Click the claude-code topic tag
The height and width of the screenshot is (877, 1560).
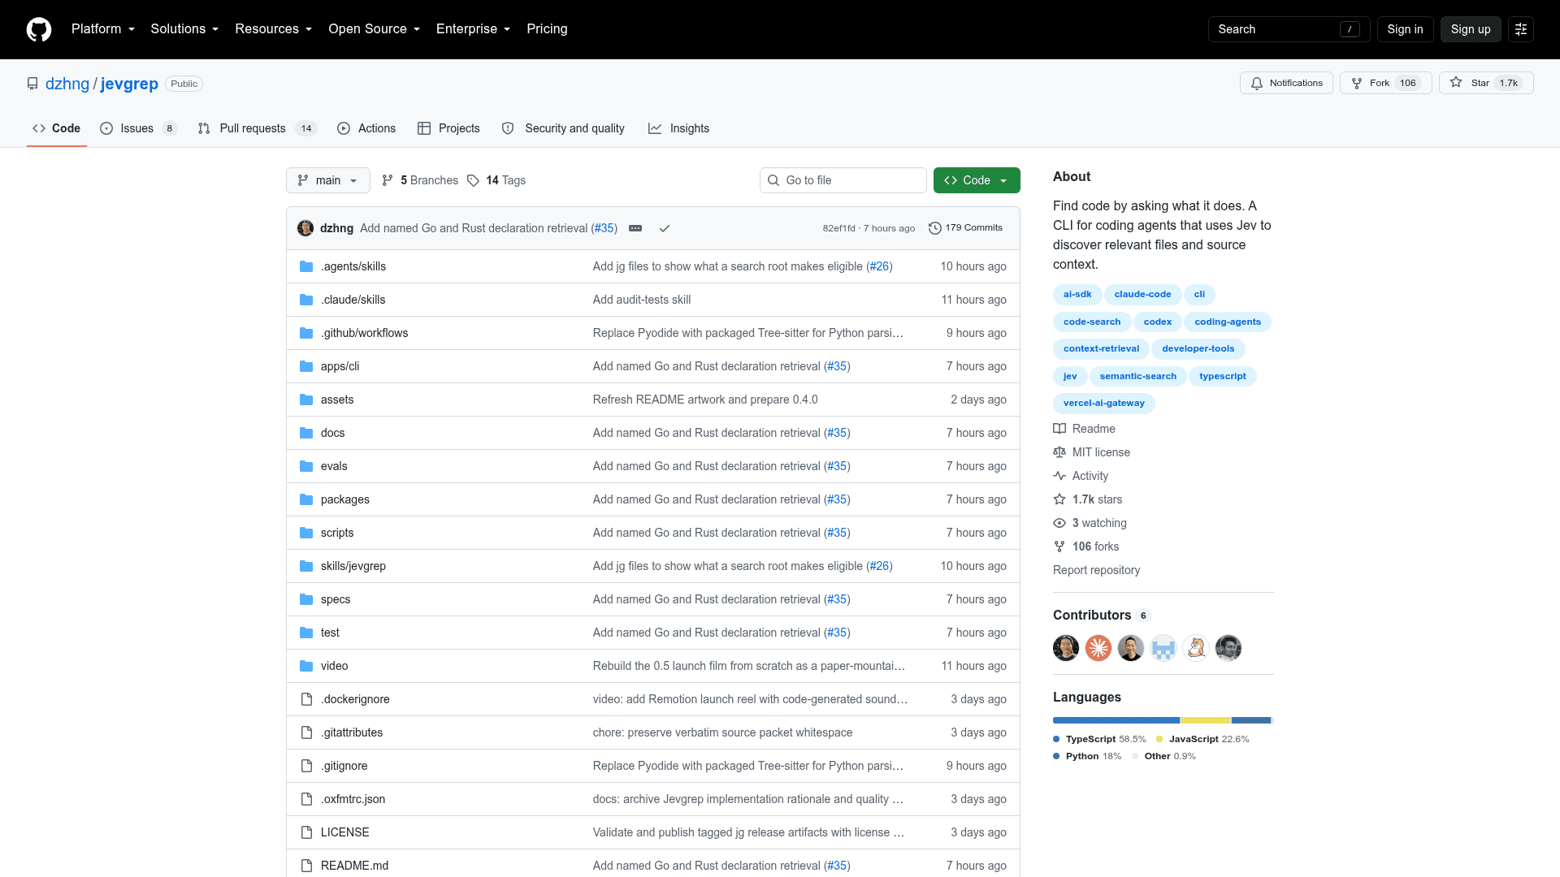(x=1142, y=295)
